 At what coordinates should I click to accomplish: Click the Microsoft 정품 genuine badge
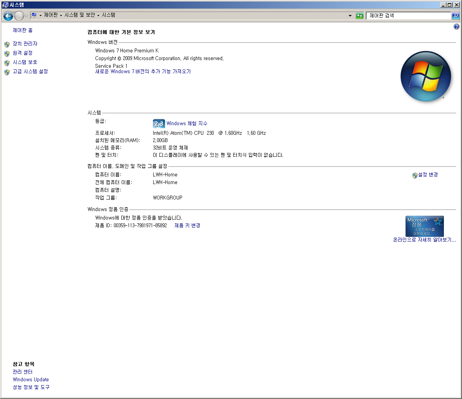pyautogui.click(x=425, y=226)
